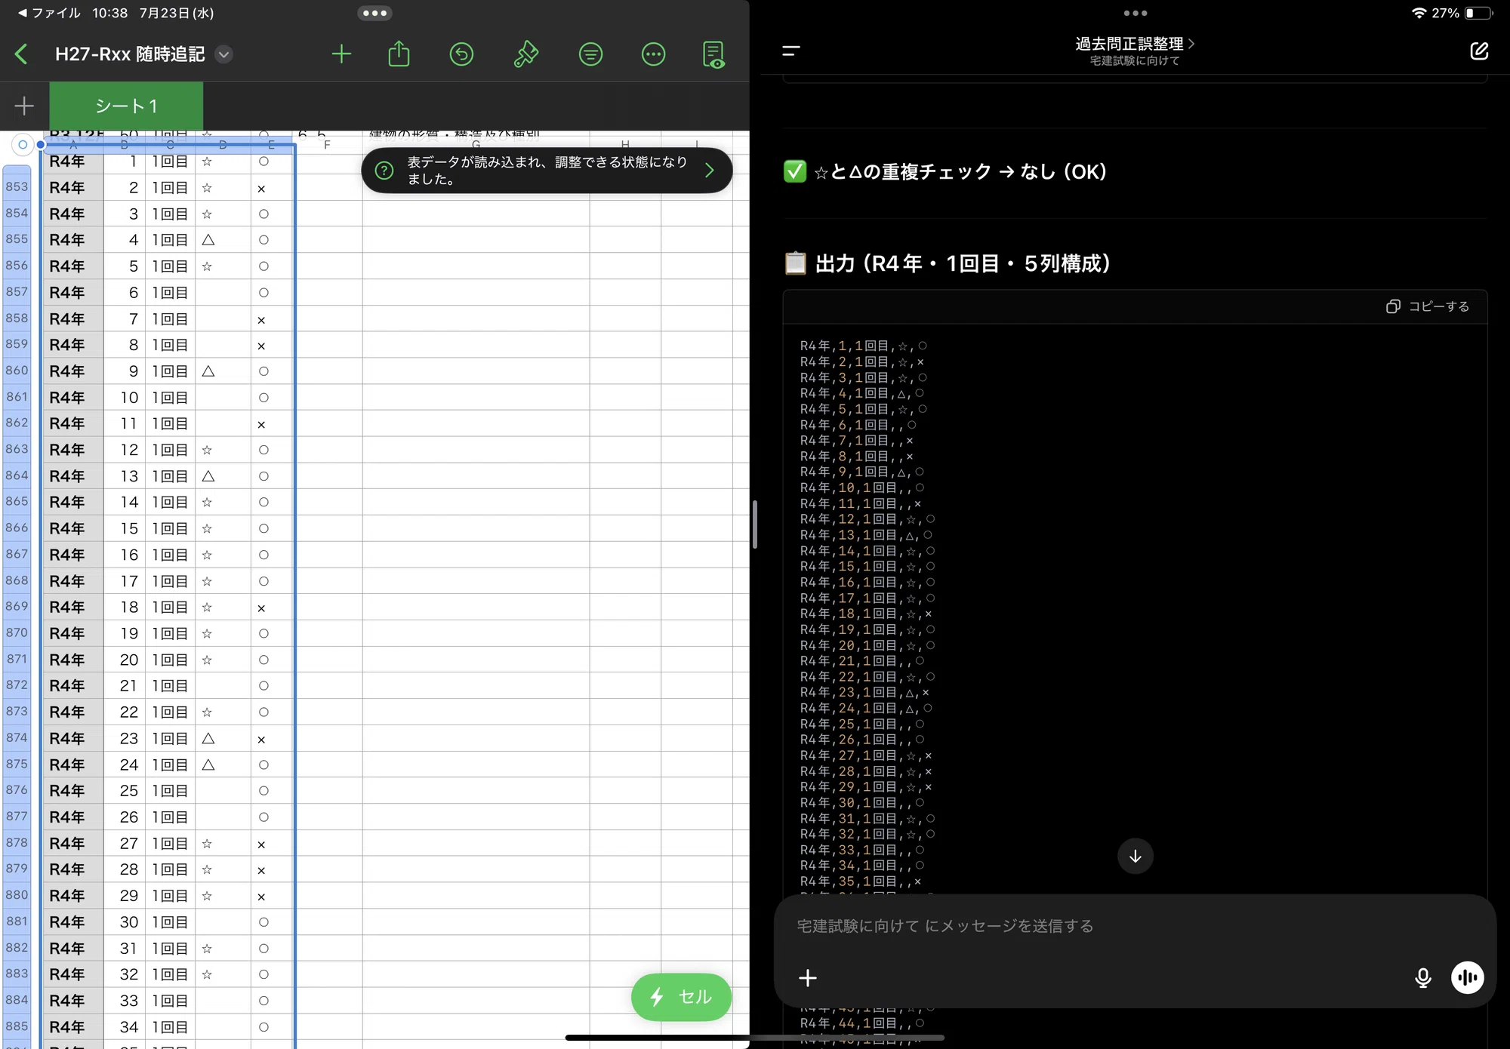Open the H27-Rxx 随時追記 document title dropdown
Image resolution: width=1510 pixels, height=1049 pixels.
pyautogui.click(x=223, y=54)
